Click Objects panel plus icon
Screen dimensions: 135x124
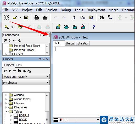click(x=10, y=71)
